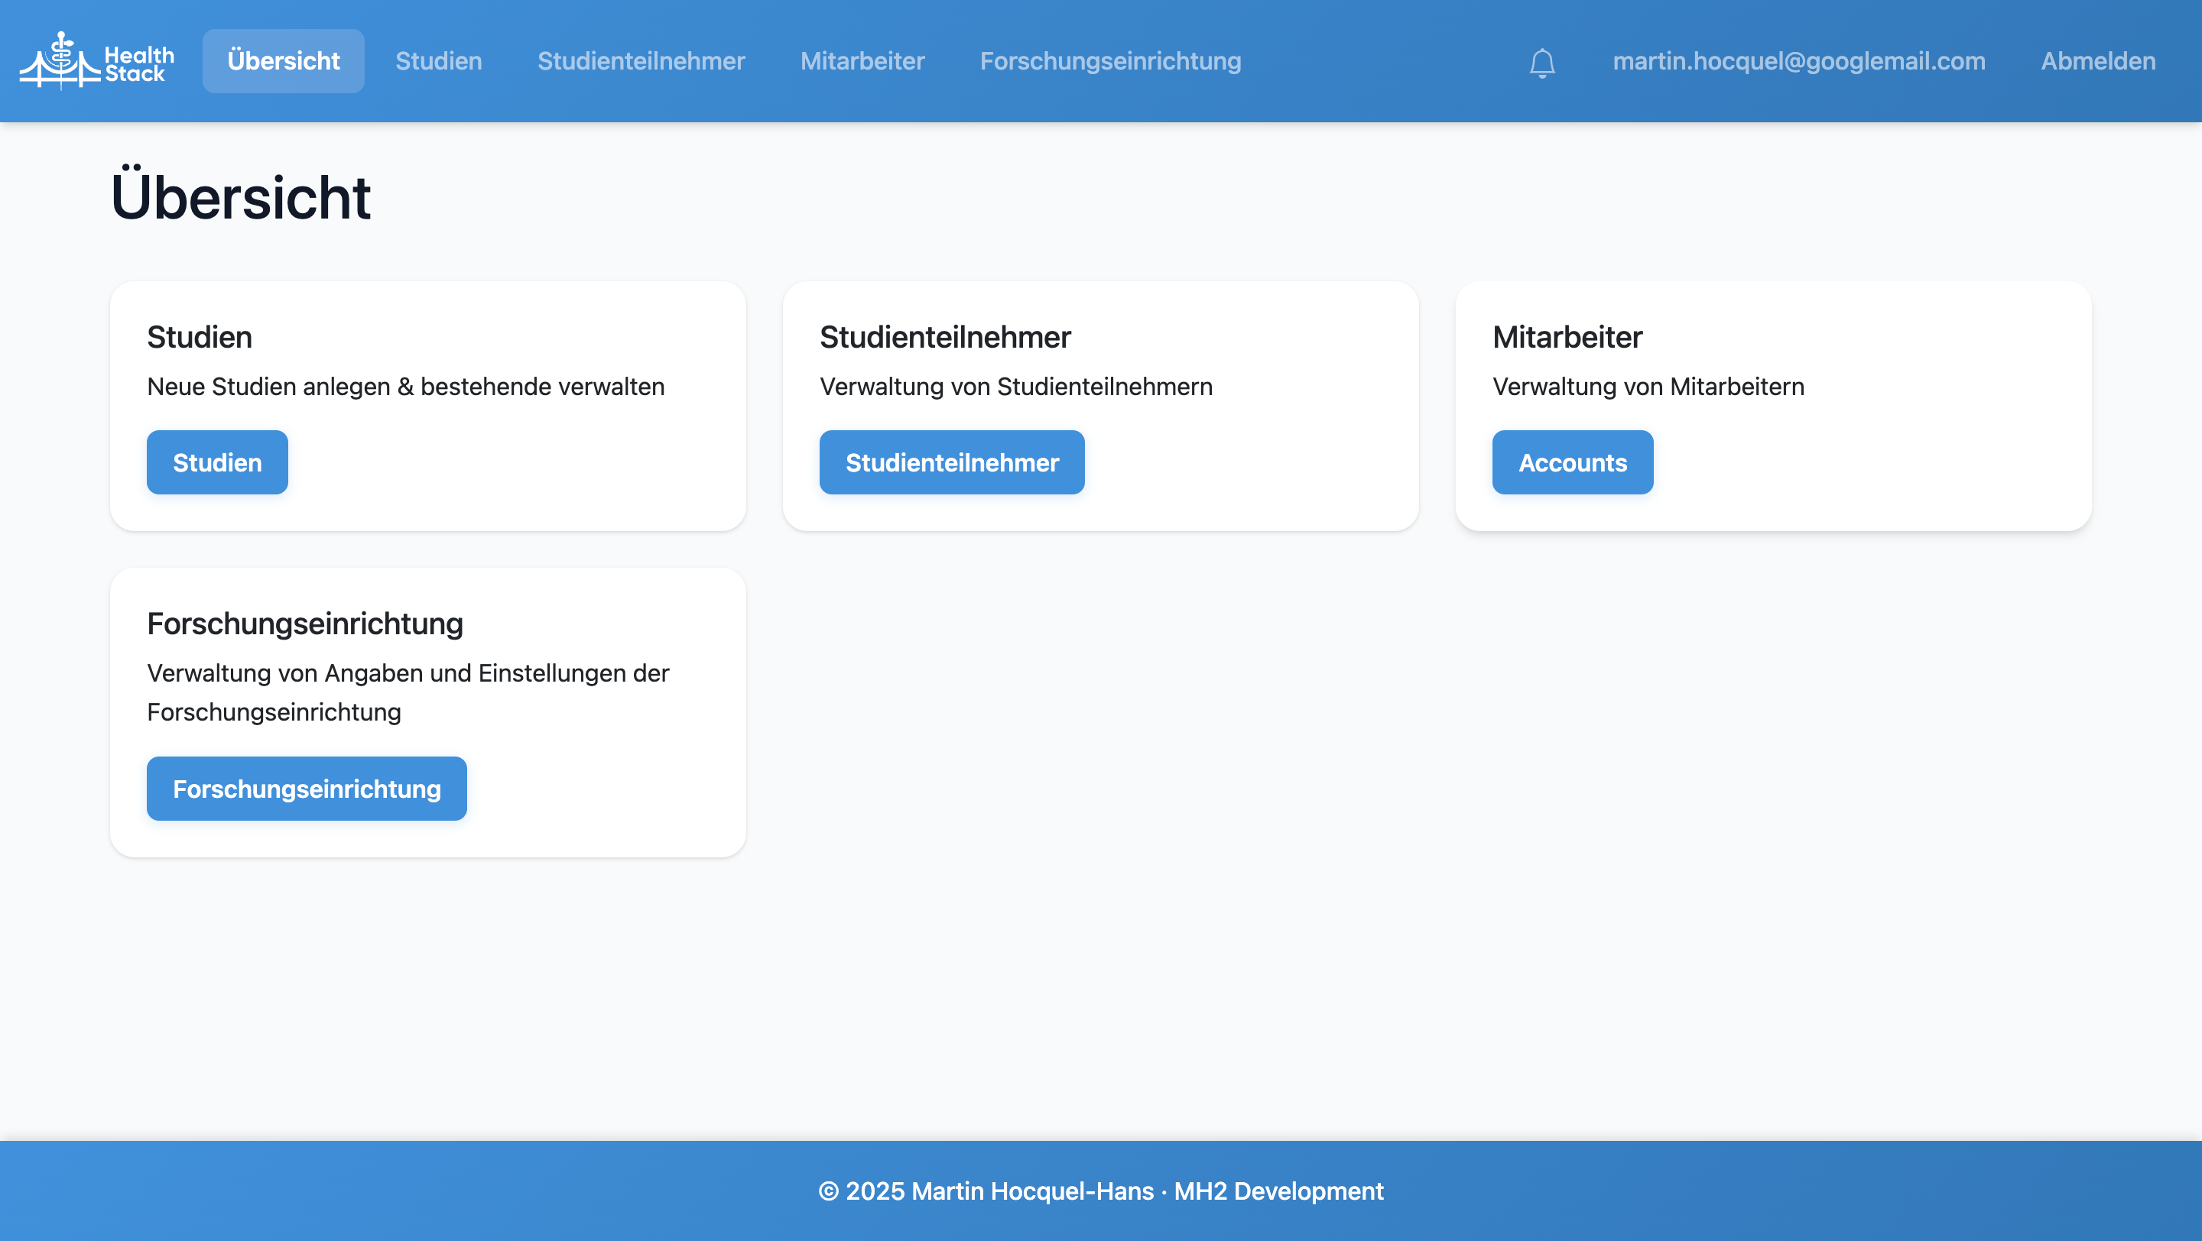Click the Abmelden logout option
Image resolution: width=2202 pixels, height=1241 pixels.
pyautogui.click(x=2098, y=60)
